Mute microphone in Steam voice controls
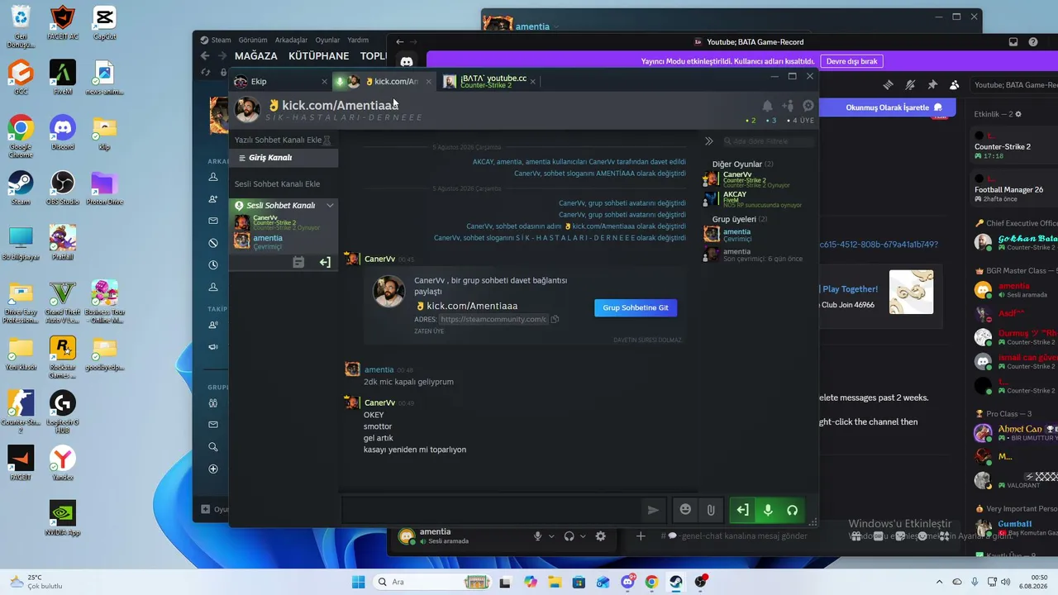Image resolution: width=1058 pixels, height=595 pixels. coord(768,510)
